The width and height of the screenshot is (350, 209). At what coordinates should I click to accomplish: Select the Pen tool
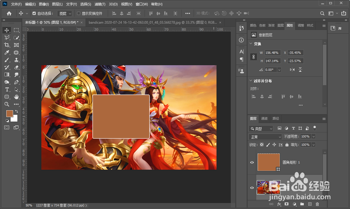click(16, 82)
